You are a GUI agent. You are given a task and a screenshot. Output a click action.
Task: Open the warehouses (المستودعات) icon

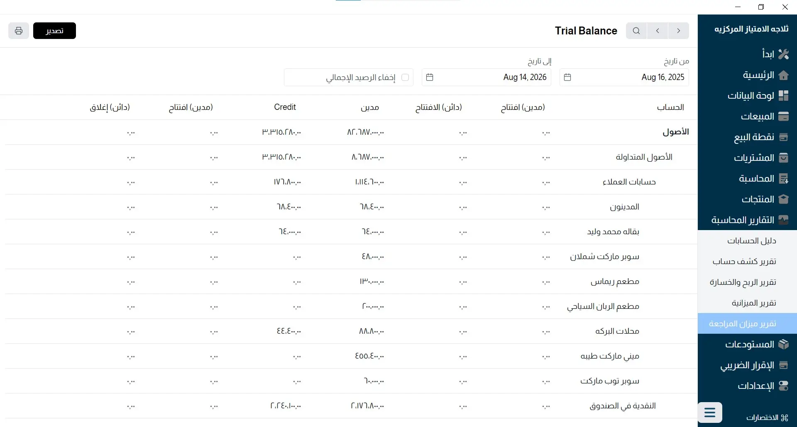pos(783,345)
